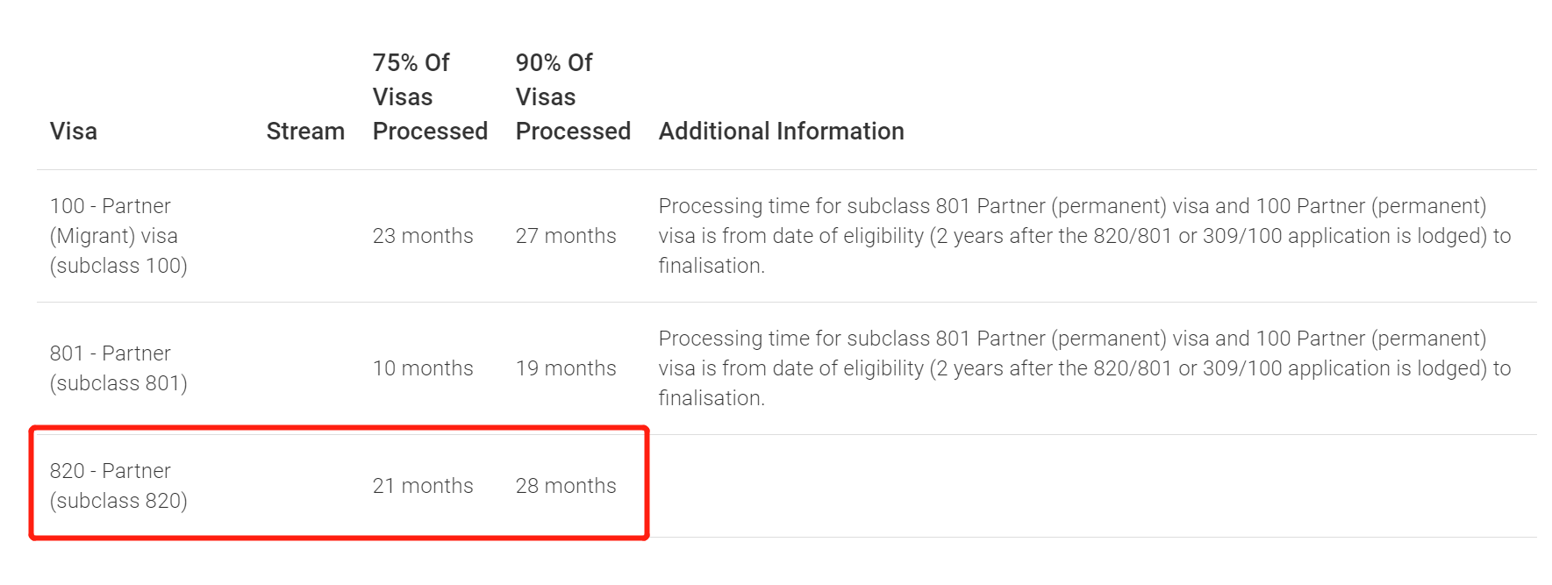Select subclass 801 additional information text

[x=1084, y=368]
